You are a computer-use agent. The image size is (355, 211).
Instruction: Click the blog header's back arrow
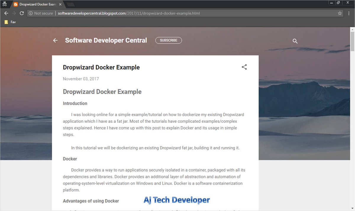(55, 40)
